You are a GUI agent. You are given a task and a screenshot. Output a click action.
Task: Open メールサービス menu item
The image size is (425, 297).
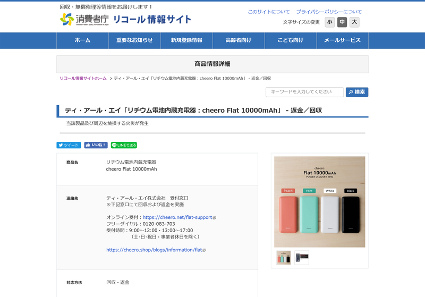tap(342, 40)
